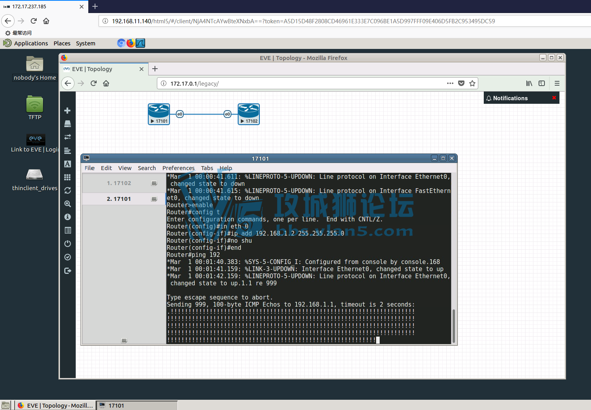This screenshot has height=410, width=591.
Task: Open the File menu in terminal 17101
Action: point(89,168)
